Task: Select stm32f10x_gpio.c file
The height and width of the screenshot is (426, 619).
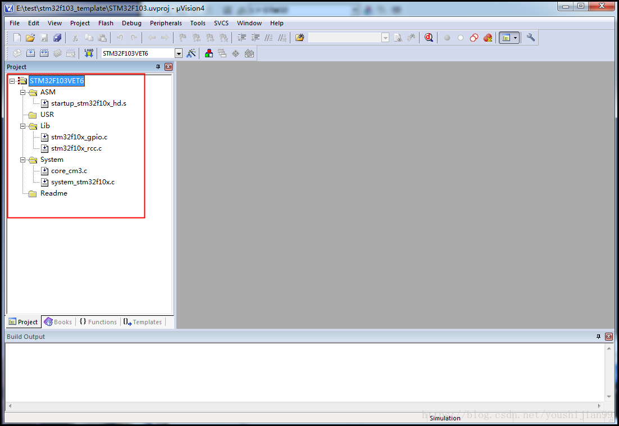Action: pyautogui.click(x=79, y=137)
